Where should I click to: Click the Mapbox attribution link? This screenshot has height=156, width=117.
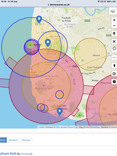pyautogui.click(x=114, y=127)
